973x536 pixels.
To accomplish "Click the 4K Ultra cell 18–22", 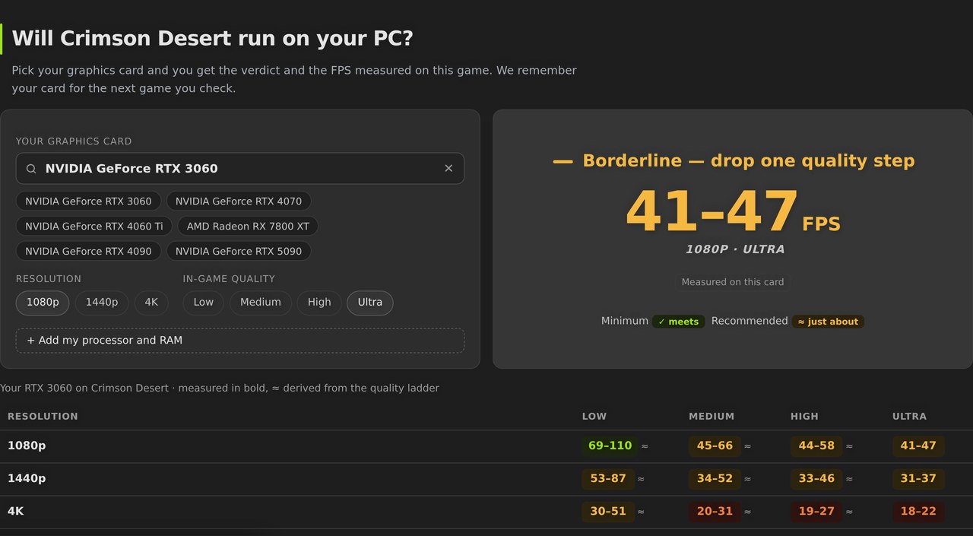I will click(918, 512).
